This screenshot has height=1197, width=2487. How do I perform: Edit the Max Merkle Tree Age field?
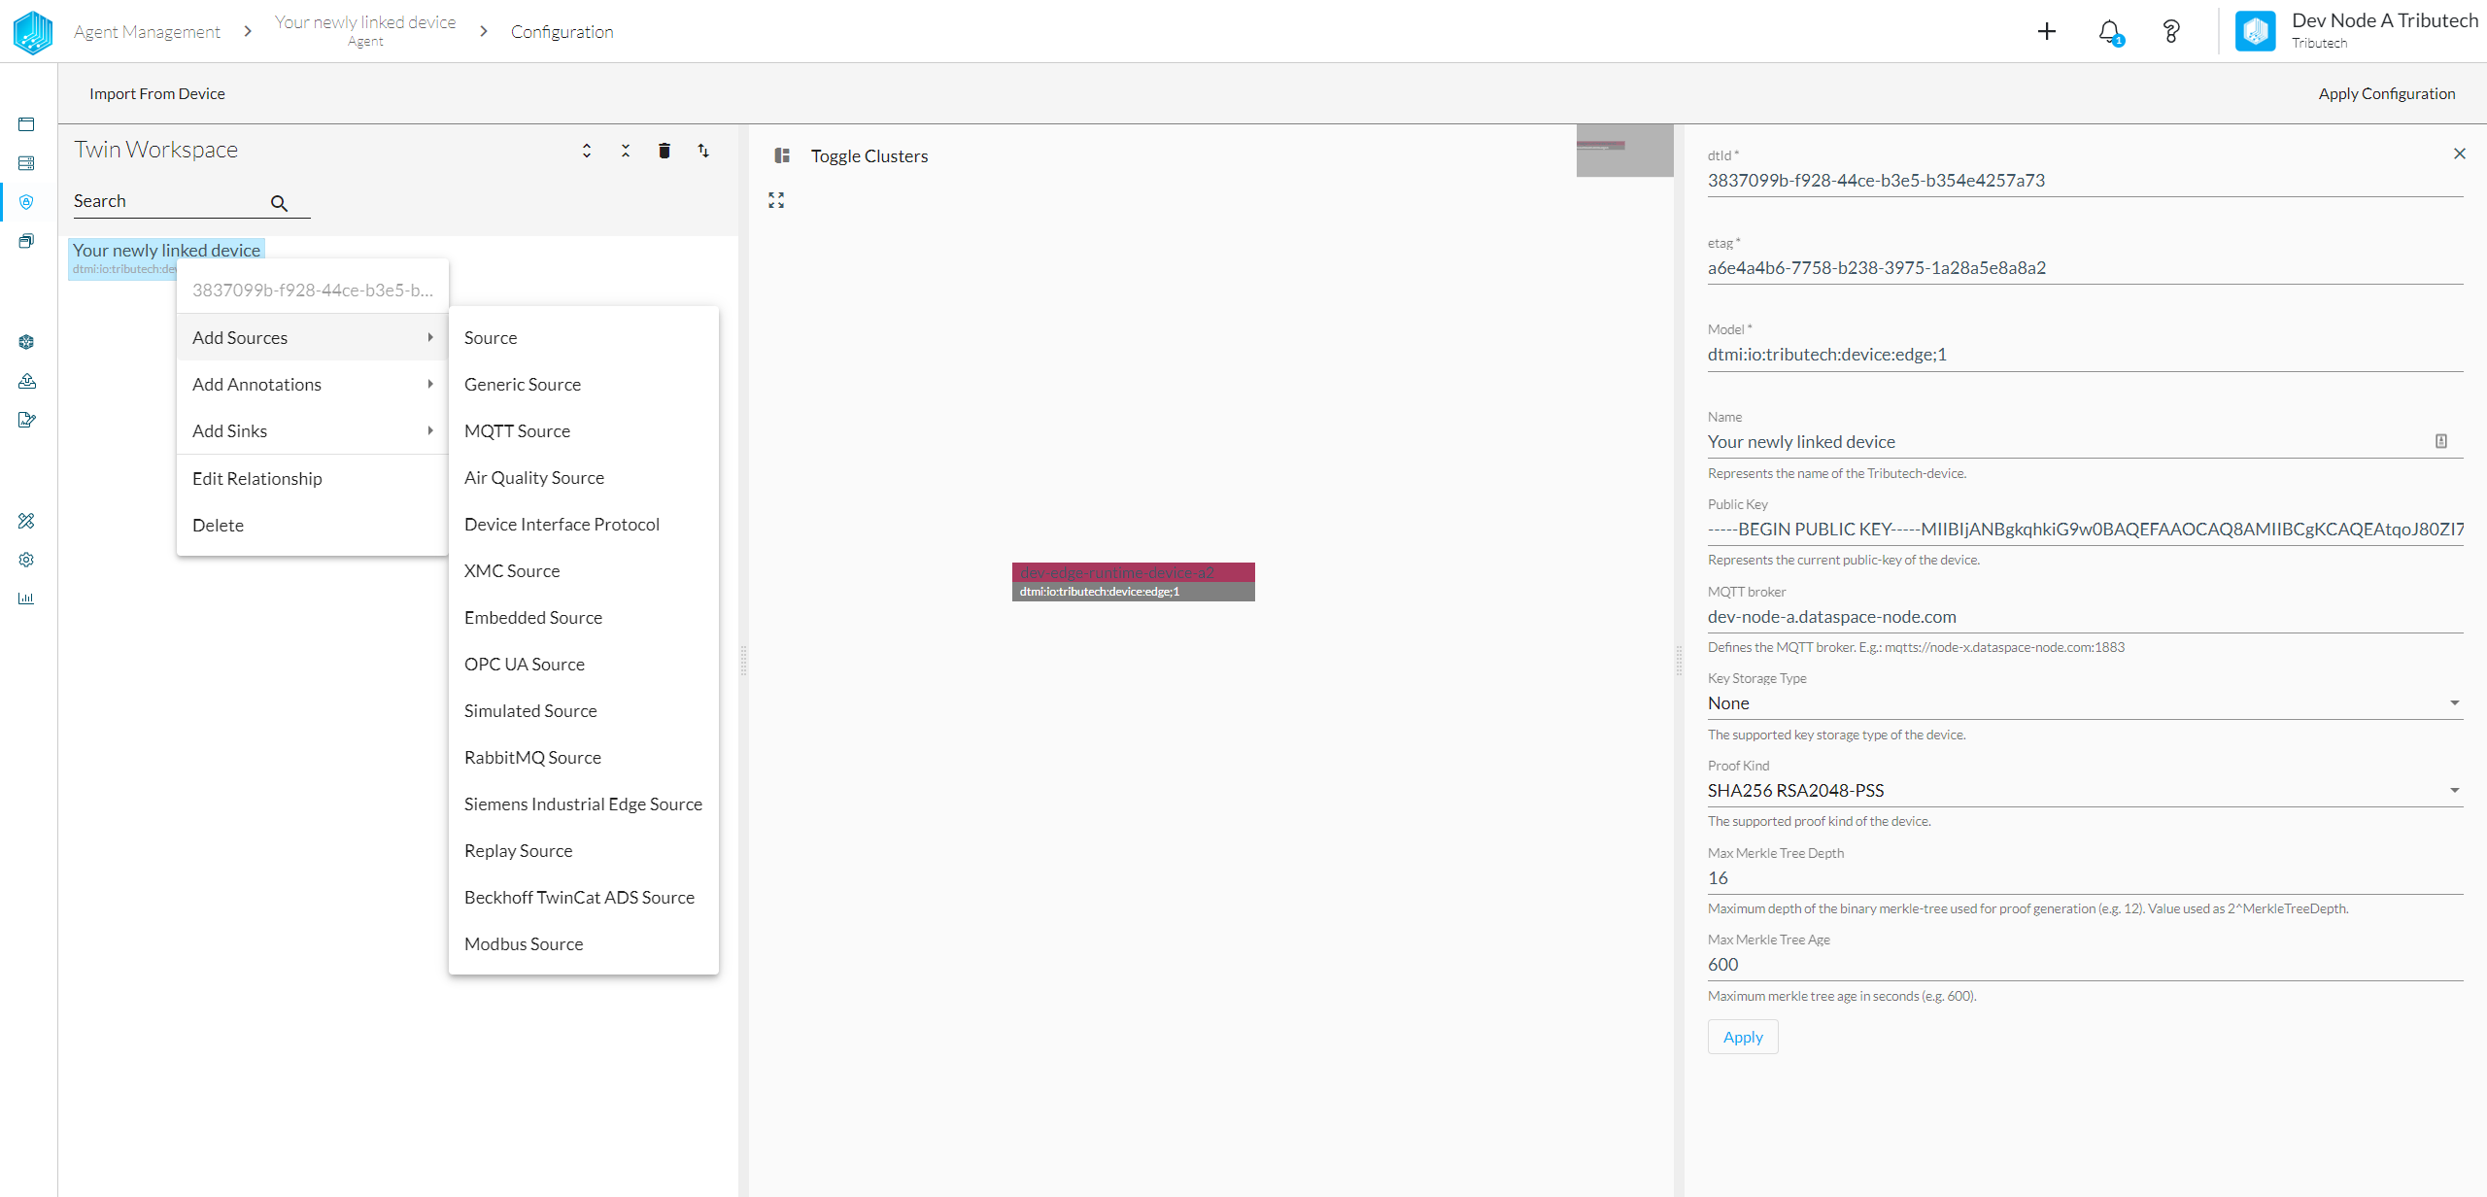(2085, 965)
